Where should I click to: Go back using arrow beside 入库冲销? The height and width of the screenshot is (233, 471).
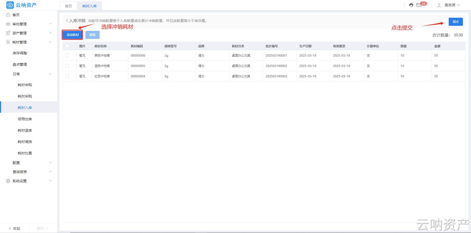(67, 21)
